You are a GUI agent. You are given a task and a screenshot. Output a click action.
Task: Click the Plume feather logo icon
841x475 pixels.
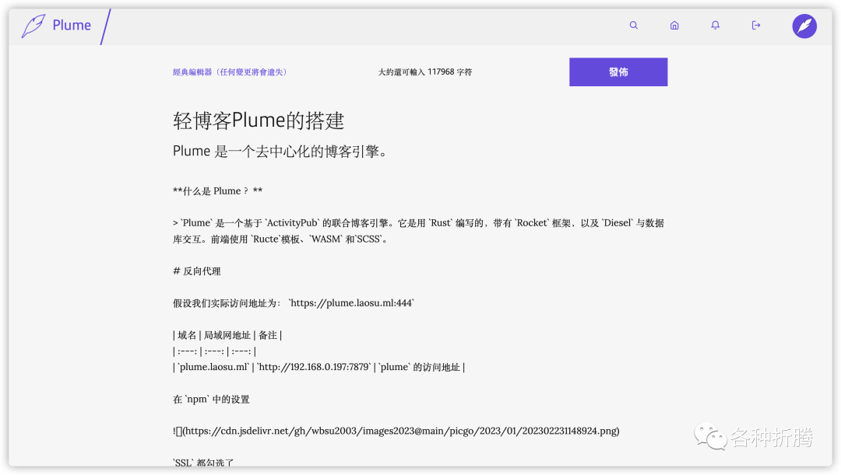pyautogui.click(x=33, y=26)
